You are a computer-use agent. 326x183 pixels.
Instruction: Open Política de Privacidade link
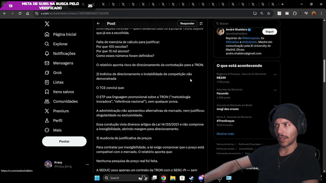coord(249,144)
